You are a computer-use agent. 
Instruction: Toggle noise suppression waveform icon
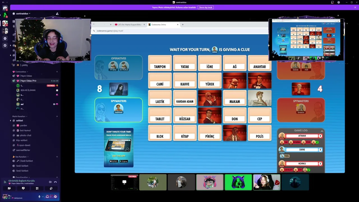[x=50, y=182]
